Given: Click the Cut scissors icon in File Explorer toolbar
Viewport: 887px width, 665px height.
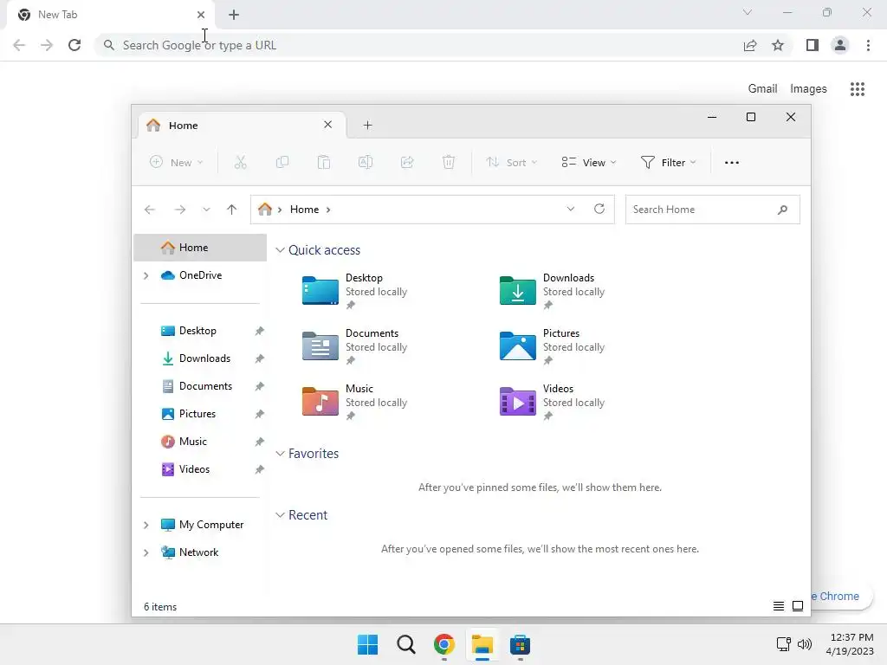Looking at the screenshot, I should [x=241, y=162].
